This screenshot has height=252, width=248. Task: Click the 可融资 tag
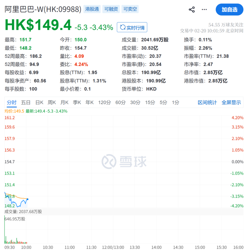click(x=111, y=9)
